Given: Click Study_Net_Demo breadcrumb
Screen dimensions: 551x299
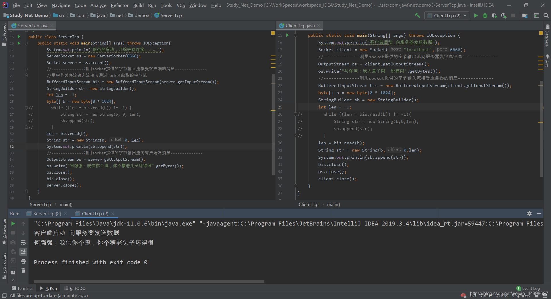Looking at the screenshot, I should click(x=26, y=15).
